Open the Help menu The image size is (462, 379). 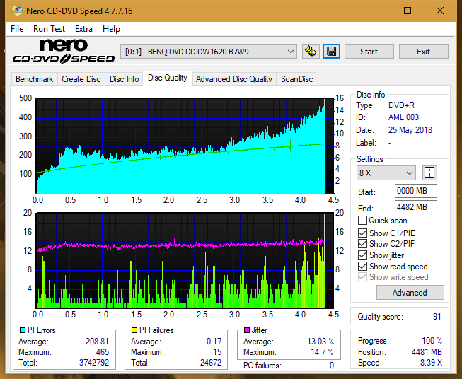click(111, 29)
